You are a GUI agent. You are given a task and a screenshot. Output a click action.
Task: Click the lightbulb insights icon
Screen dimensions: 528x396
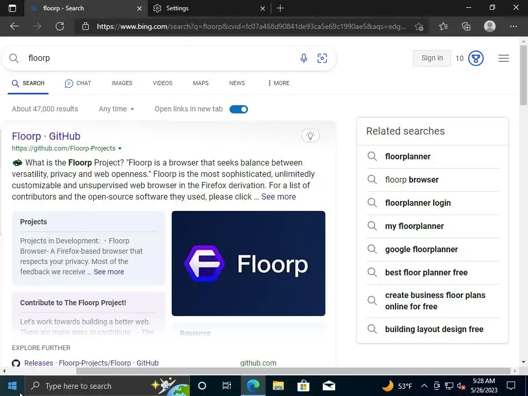click(310, 136)
